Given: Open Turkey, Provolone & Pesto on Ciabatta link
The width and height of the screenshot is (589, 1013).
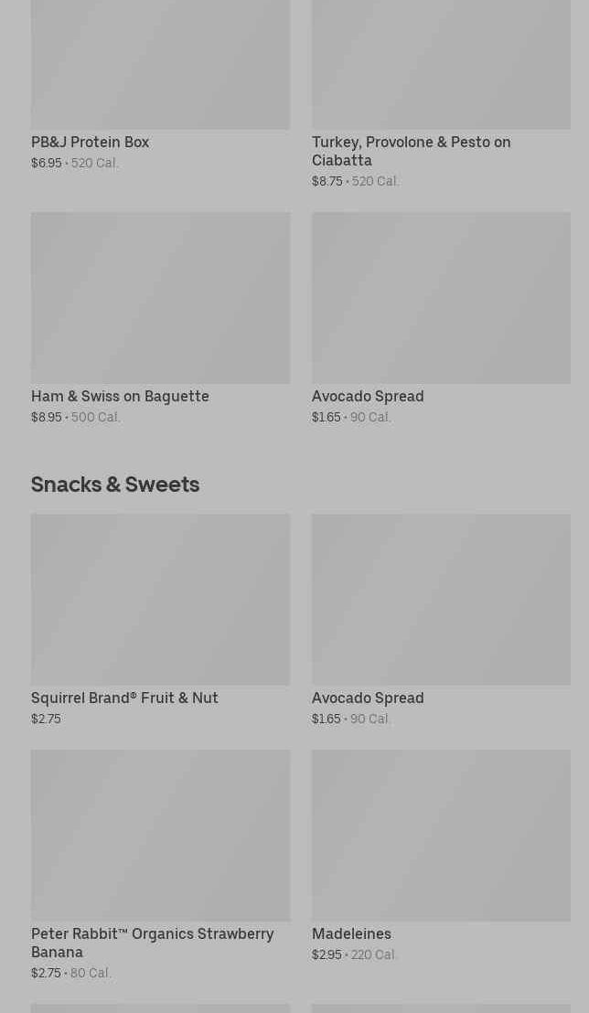Looking at the screenshot, I should pos(411,151).
